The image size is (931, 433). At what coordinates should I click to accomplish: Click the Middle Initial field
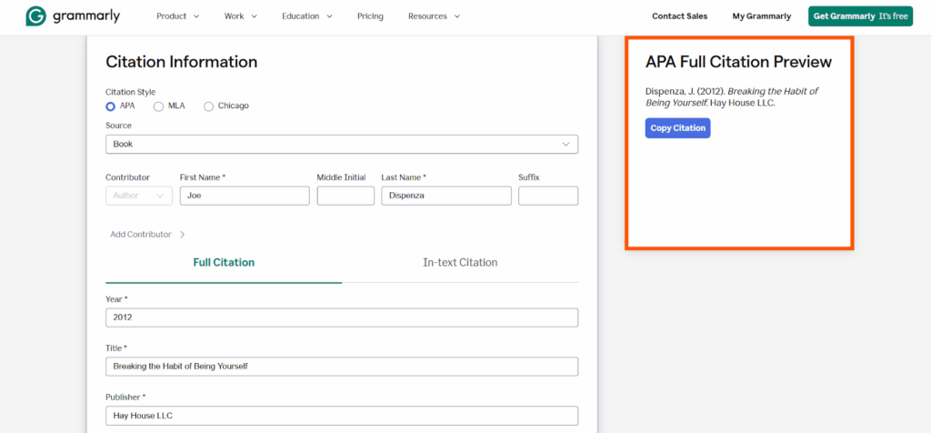click(345, 196)
